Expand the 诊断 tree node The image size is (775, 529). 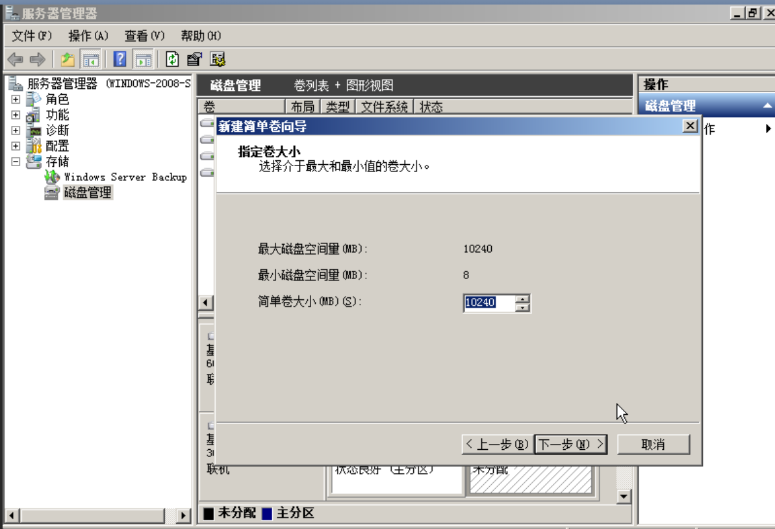16,130
